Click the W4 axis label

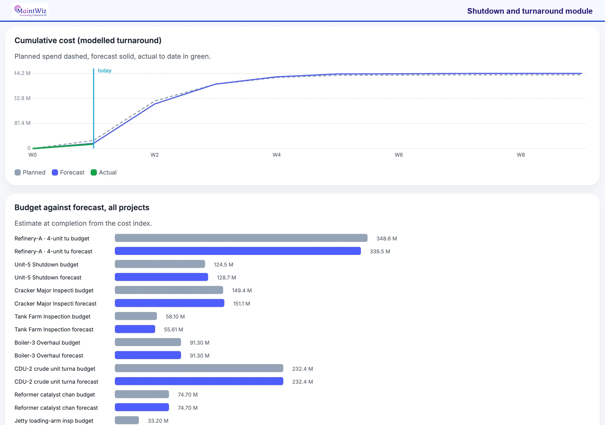[x=277, y=155]
